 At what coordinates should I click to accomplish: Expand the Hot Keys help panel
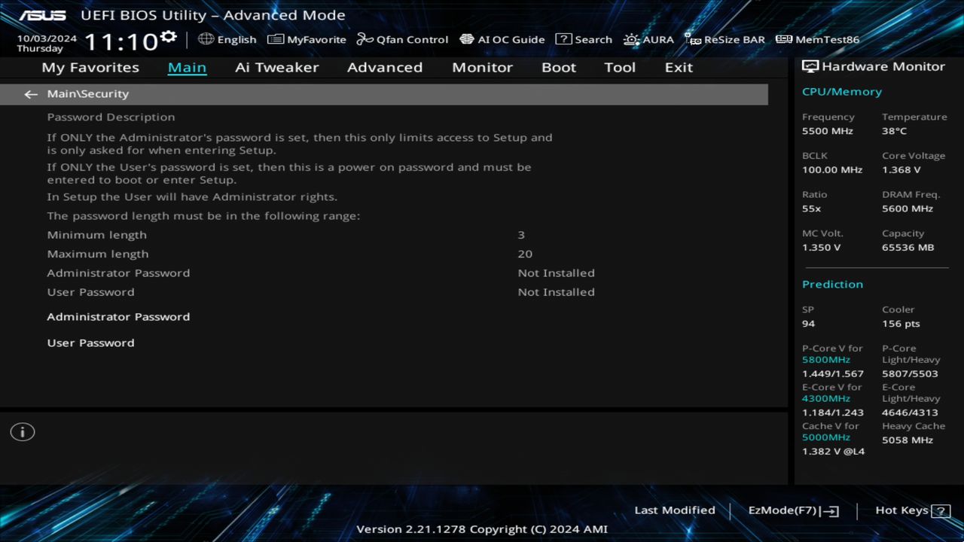click(x=911, y=510)
